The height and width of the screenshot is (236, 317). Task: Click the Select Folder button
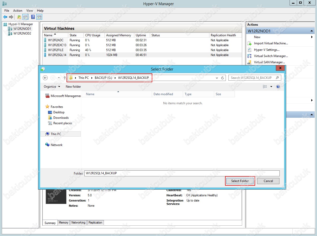point(240,181)
